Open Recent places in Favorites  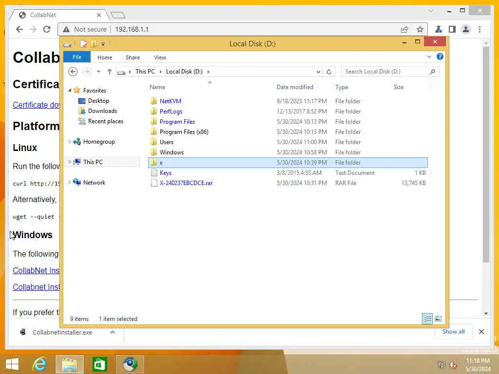(x=106, y=121)
